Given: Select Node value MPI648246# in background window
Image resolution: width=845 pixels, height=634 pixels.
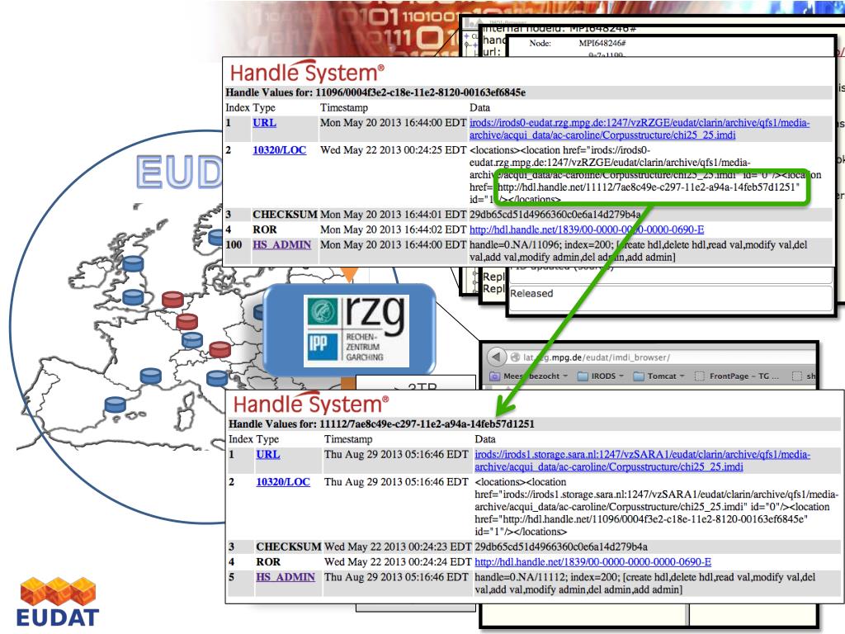Looking at the screenshot, I should [x=602, y=43].
